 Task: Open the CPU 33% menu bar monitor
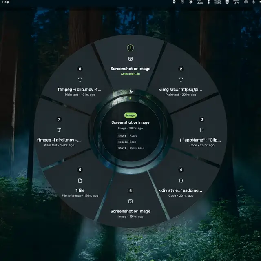200,2
